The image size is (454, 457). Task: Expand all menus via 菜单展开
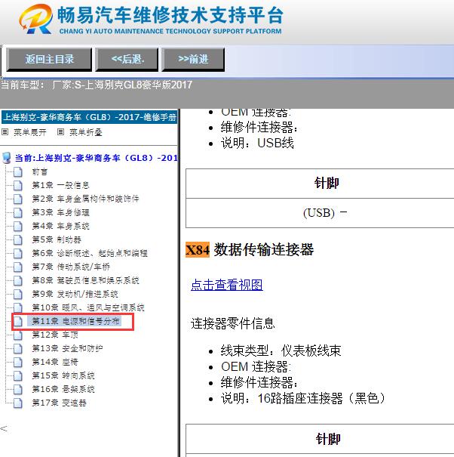point(30,132)
